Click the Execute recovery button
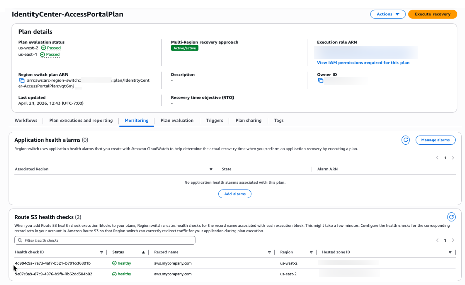Image resolution: width=465 pixels, height=285 pixels. (433, 14)
